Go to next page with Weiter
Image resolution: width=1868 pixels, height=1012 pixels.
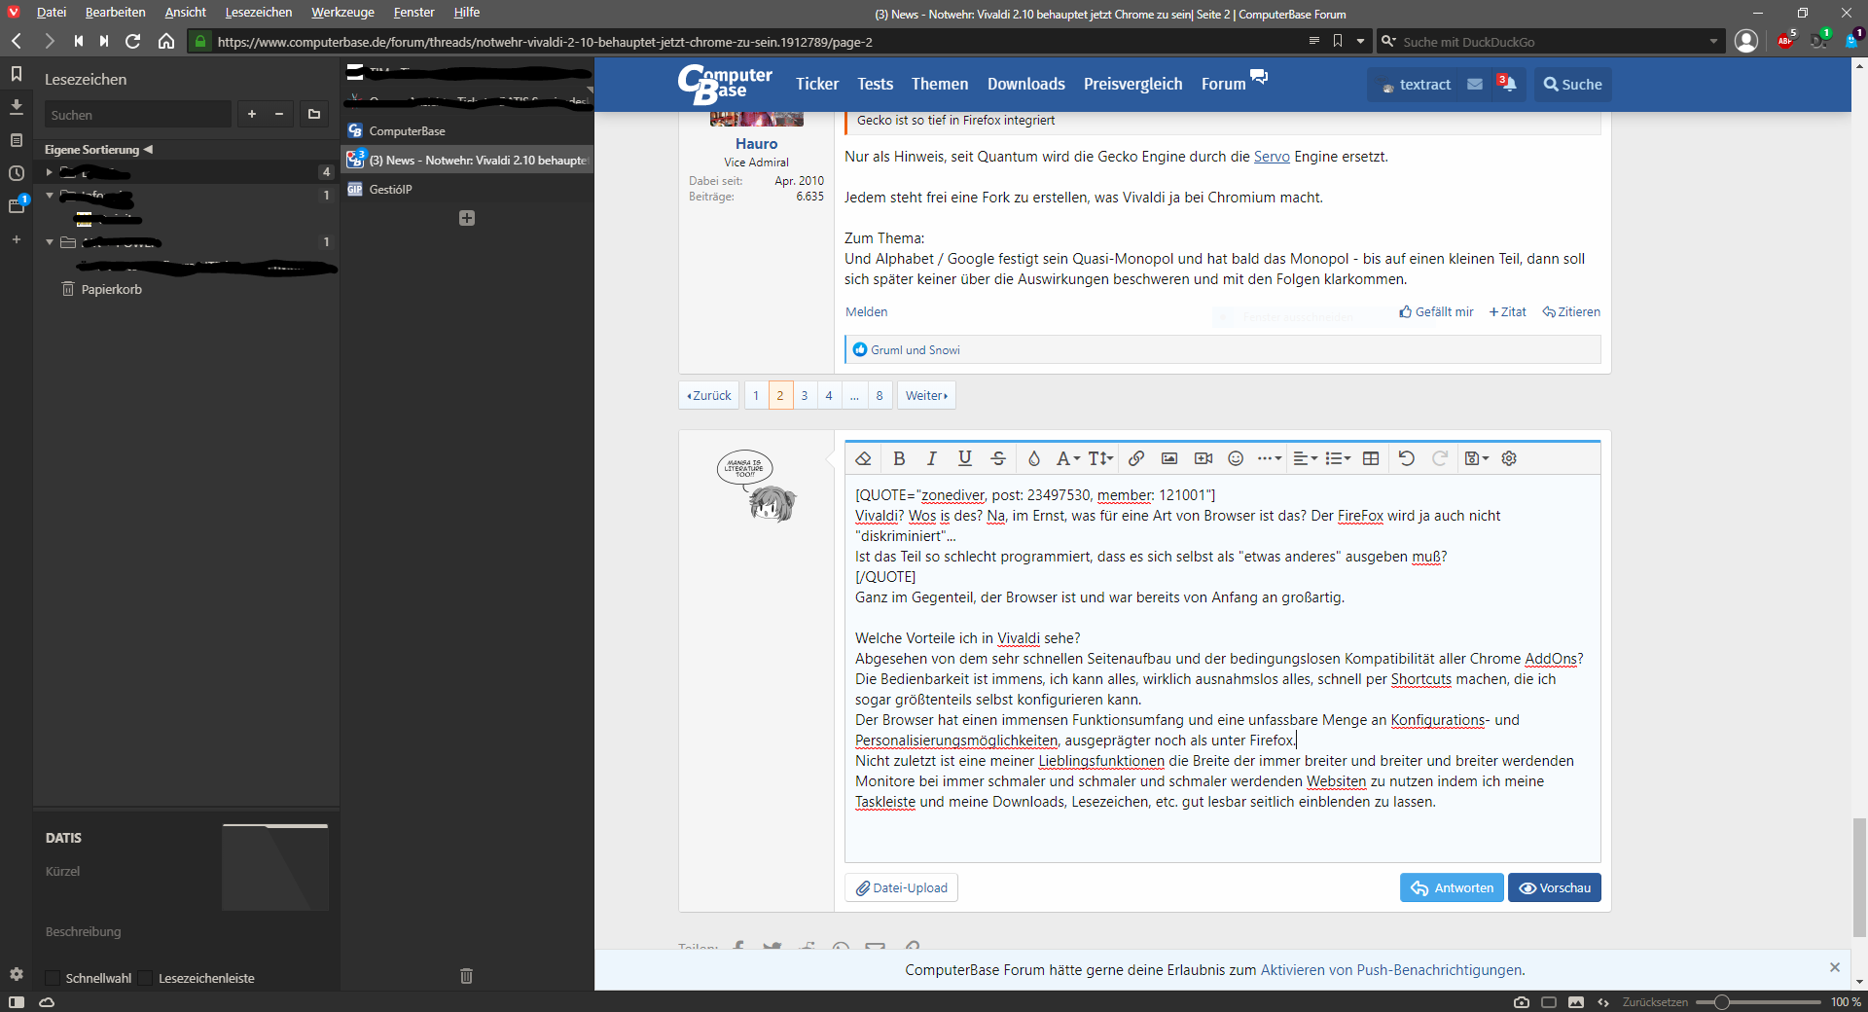tap(926, 395)
